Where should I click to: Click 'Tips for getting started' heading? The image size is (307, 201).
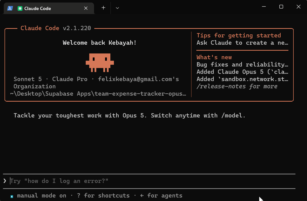click(239, 35)
